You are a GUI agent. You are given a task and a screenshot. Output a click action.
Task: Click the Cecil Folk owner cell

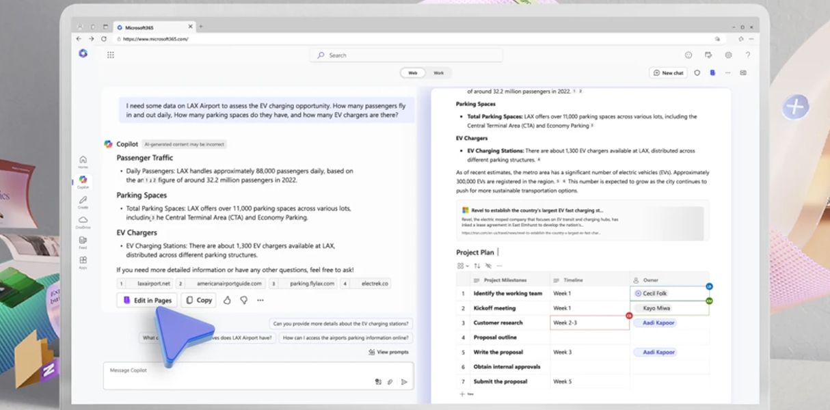(669, 293)
